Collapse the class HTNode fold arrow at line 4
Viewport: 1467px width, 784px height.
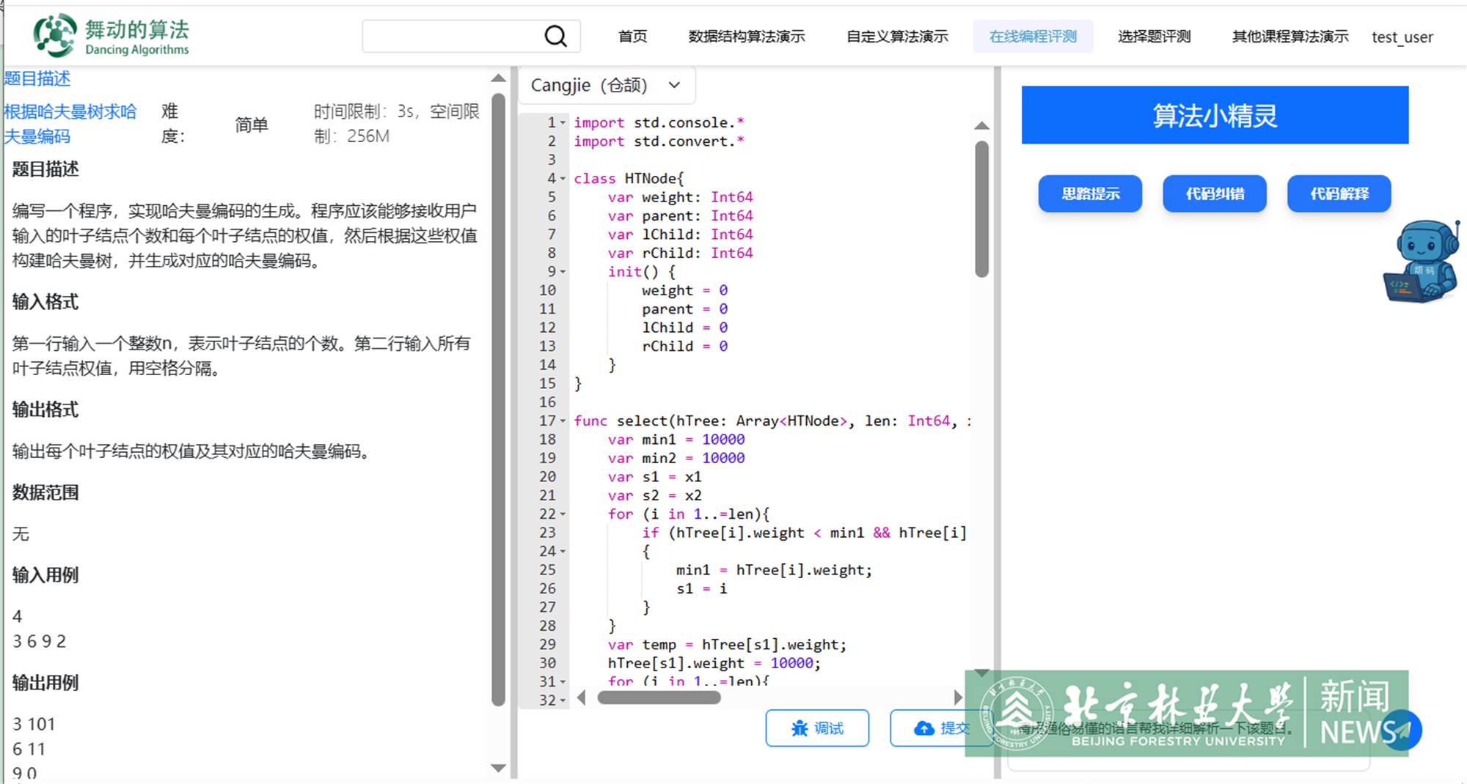(563, 179)
